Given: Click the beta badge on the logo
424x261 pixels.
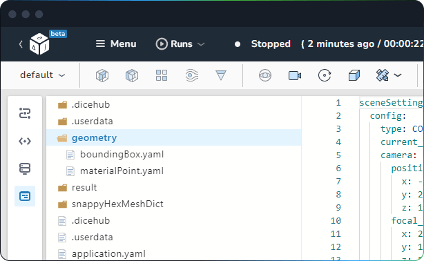Looking at the screenshot, I should pos(58,34).
